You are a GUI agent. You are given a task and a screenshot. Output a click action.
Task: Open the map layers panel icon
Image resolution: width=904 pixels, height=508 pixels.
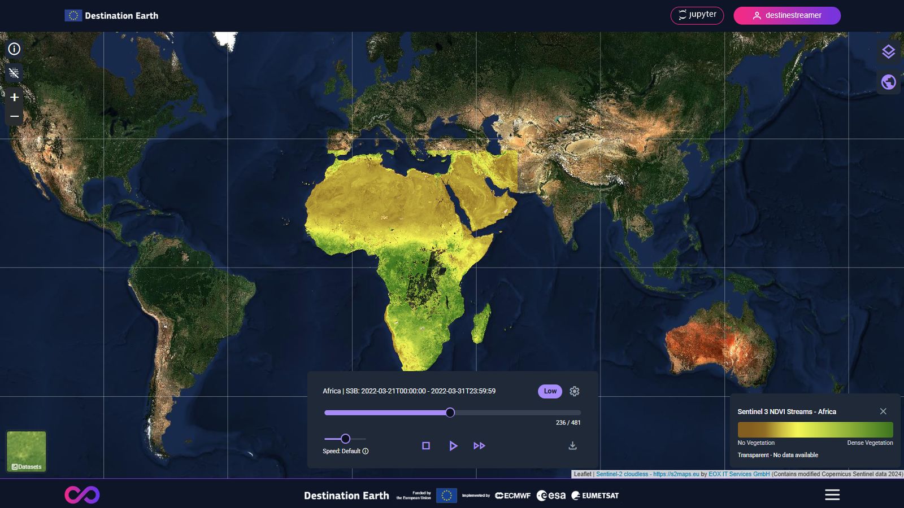888,51
